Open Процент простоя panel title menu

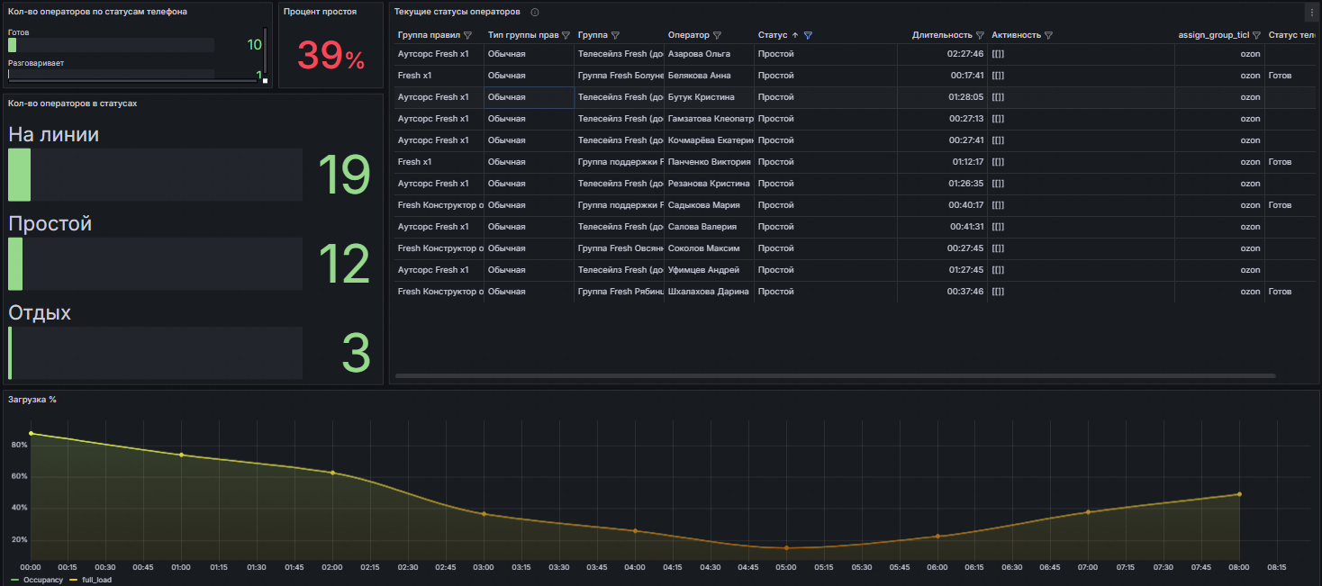(320, 12)
